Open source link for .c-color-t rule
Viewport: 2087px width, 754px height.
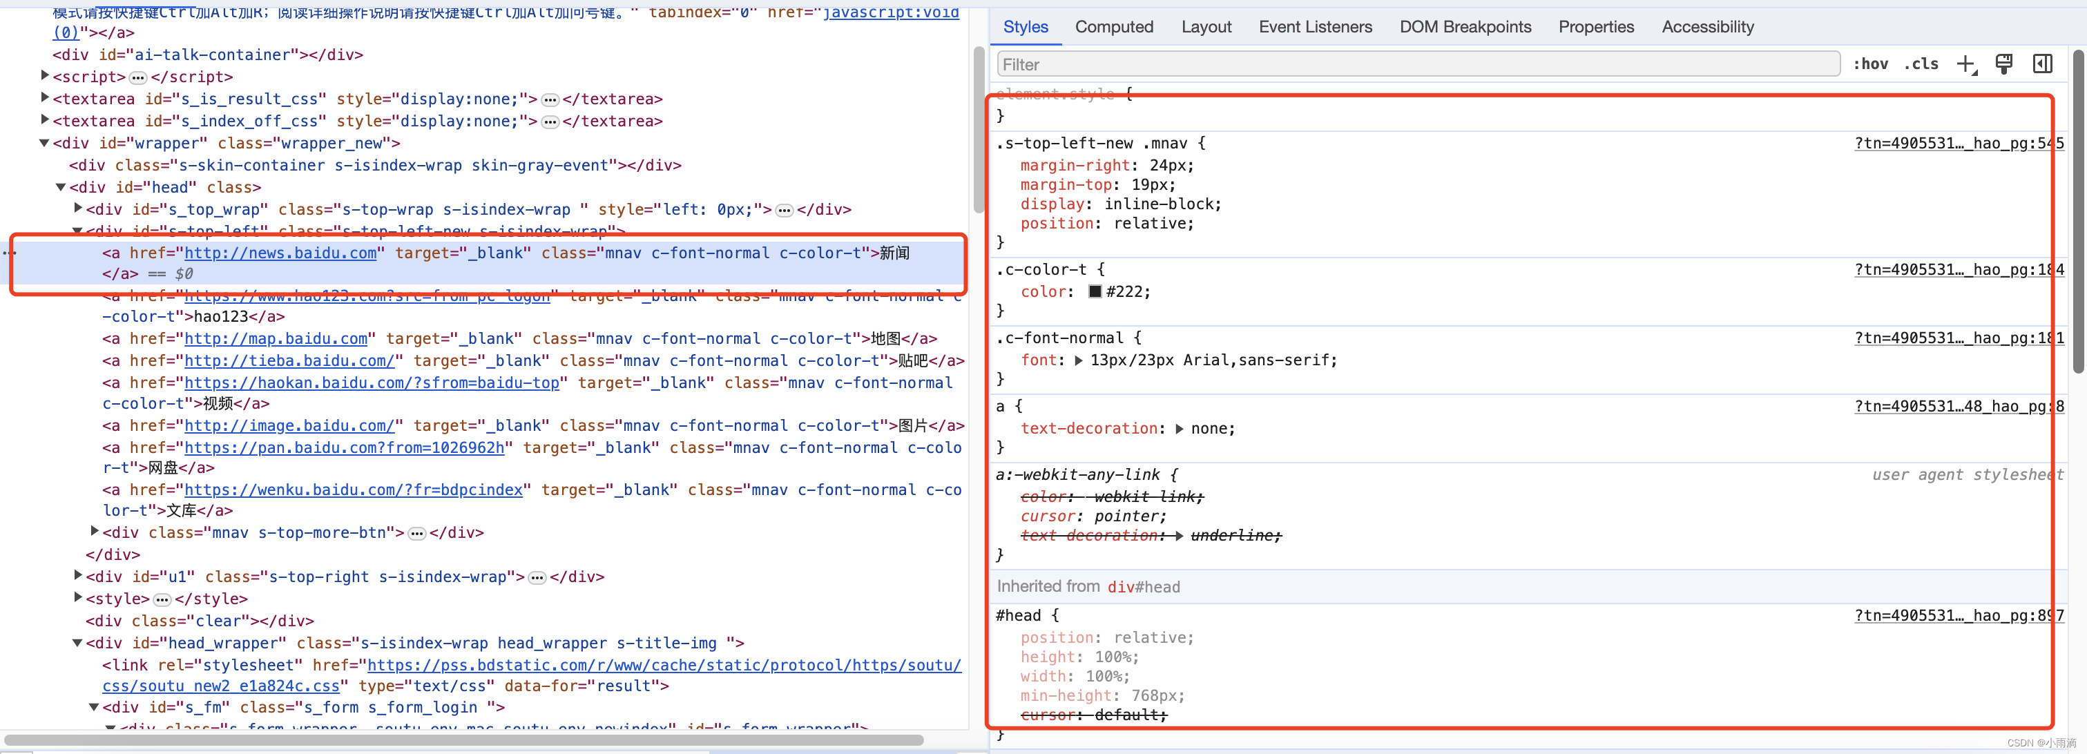tap(1959, 270)
